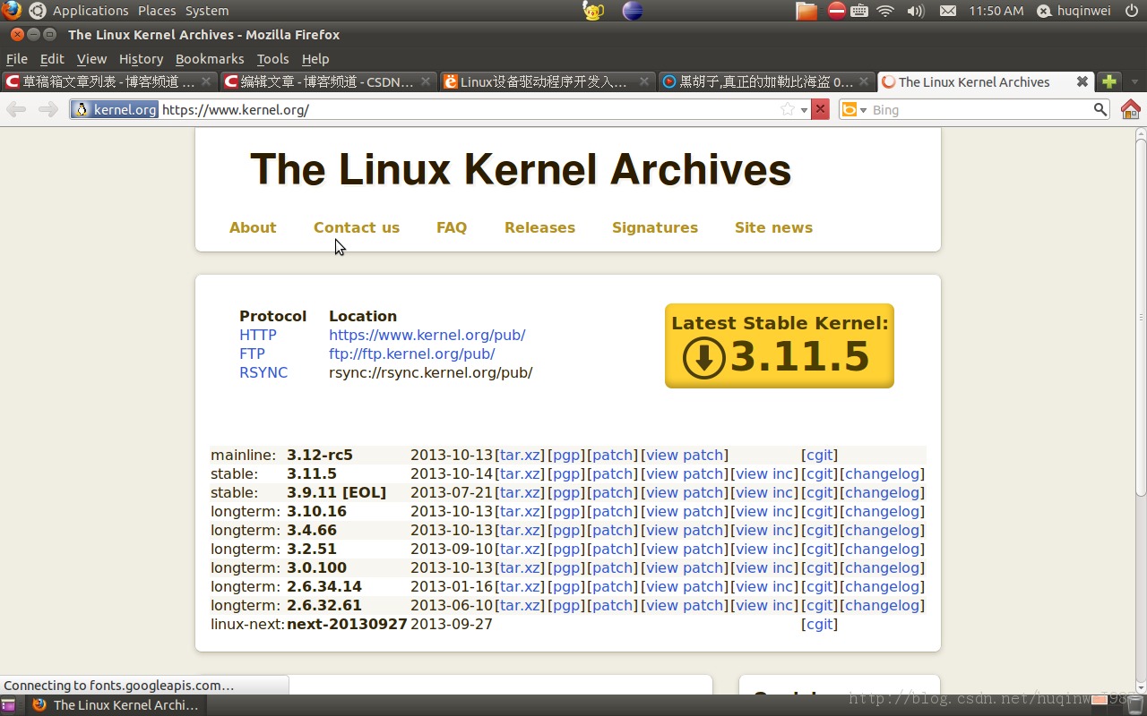The width and height of the screenshot is (1147, 716).
Task: View patch for longterm 3.4.66
Action: tap(685, 530)
